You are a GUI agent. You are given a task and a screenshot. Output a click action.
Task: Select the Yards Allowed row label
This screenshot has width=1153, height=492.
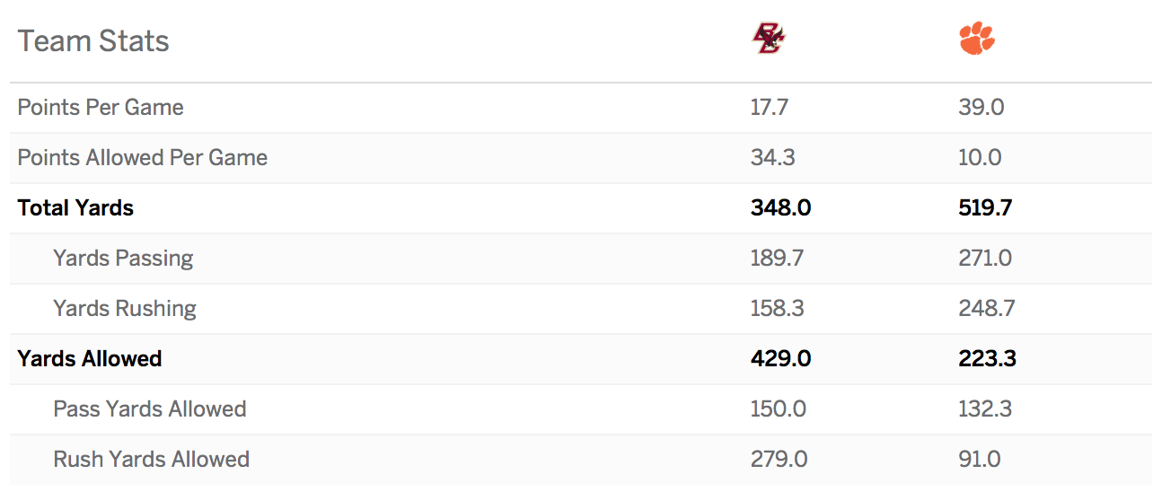tap(90, 359)
